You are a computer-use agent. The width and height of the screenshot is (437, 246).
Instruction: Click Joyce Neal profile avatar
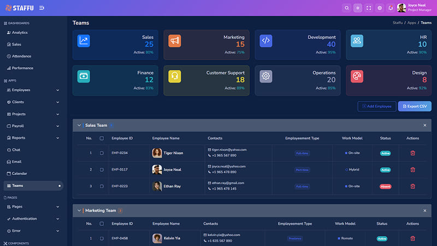(401, 8)
